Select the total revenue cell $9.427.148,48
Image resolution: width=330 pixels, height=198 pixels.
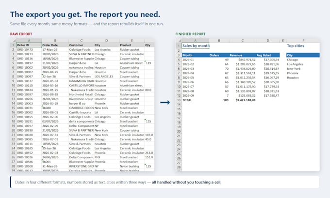(x=243, y=100)
